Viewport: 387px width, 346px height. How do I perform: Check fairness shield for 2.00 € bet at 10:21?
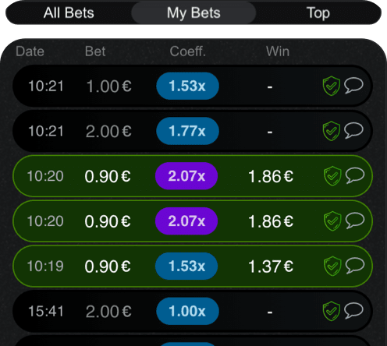point(332,131)
